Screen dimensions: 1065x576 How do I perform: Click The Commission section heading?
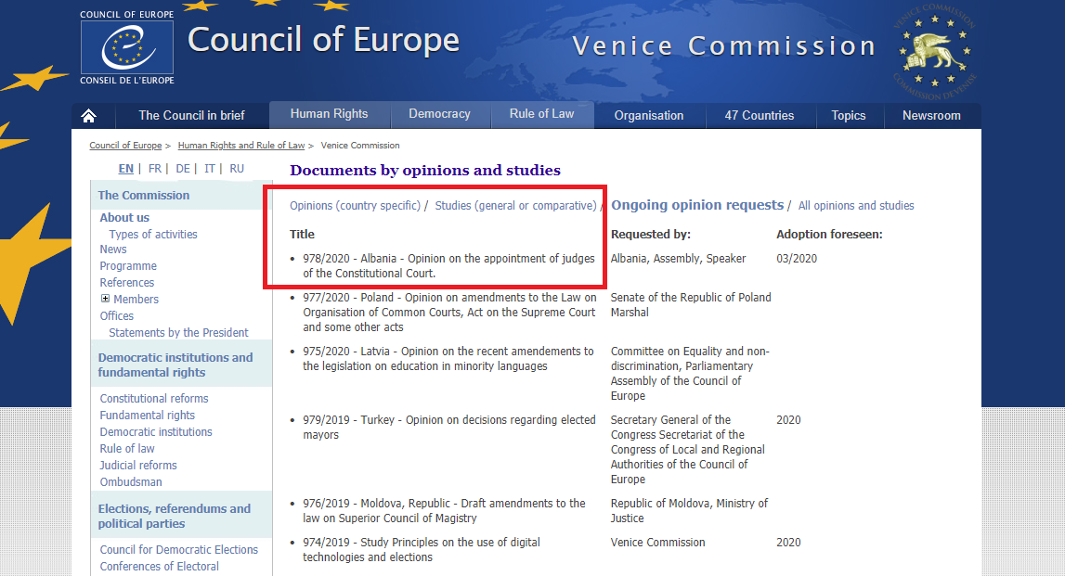(144, 196)
